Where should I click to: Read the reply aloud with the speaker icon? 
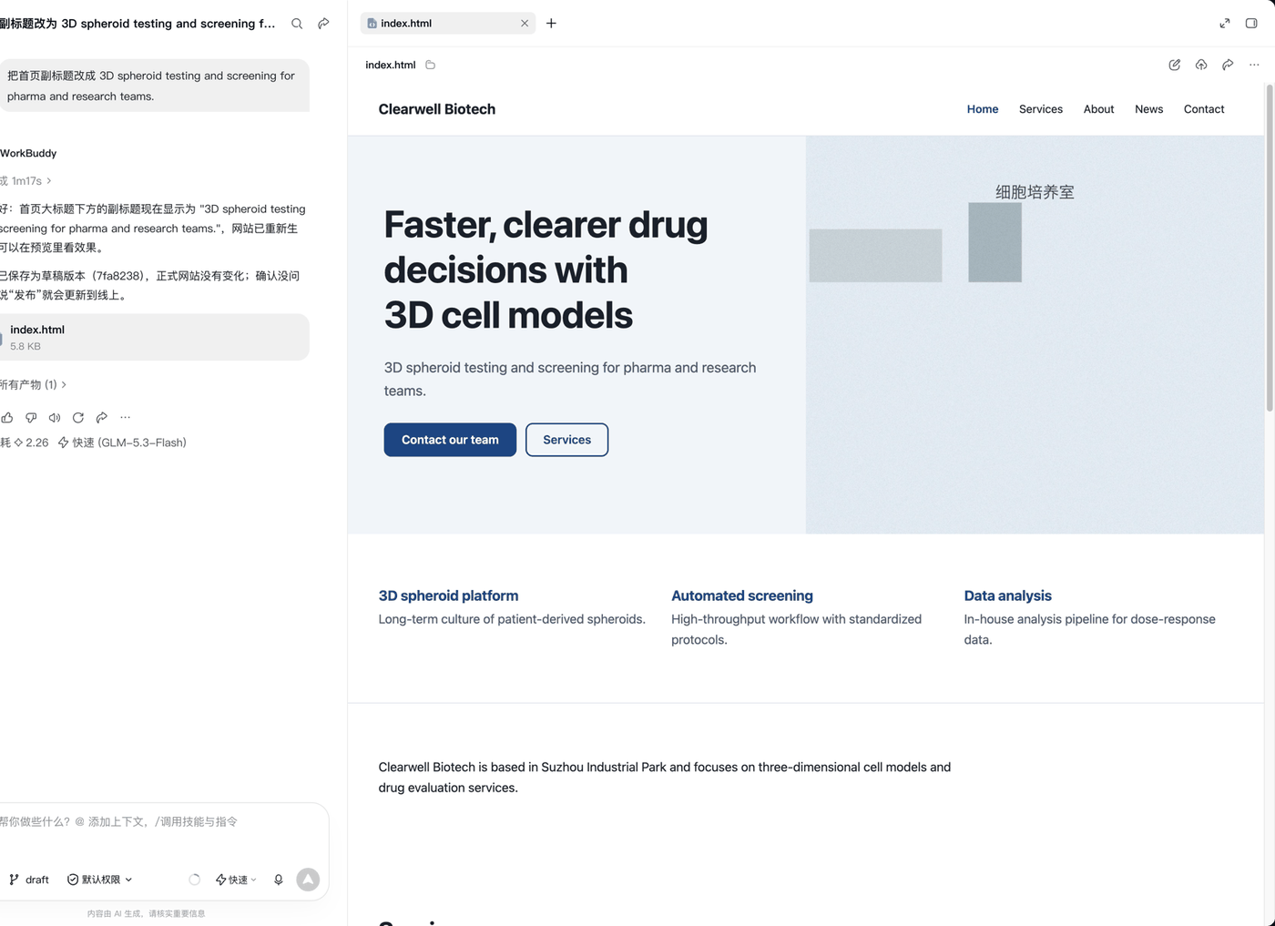coord(55,417)
